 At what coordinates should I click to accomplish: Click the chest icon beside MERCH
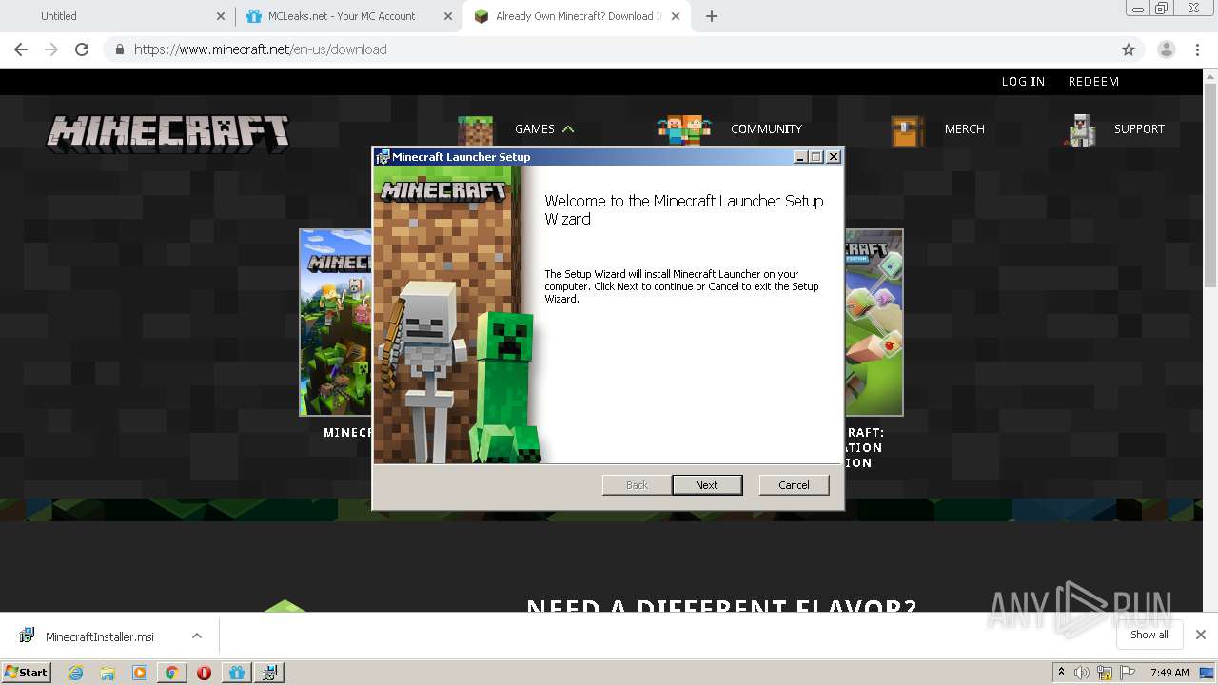click(907, 131)
